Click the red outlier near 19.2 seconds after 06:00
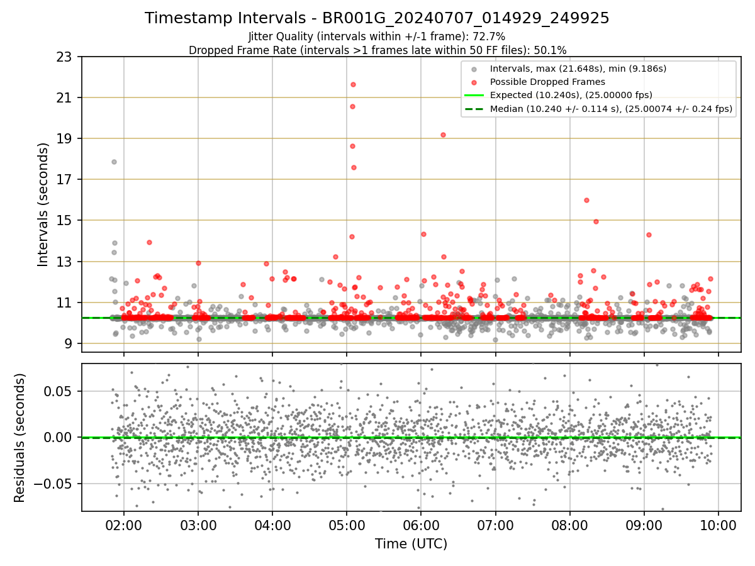 click(x=443, y=135)
